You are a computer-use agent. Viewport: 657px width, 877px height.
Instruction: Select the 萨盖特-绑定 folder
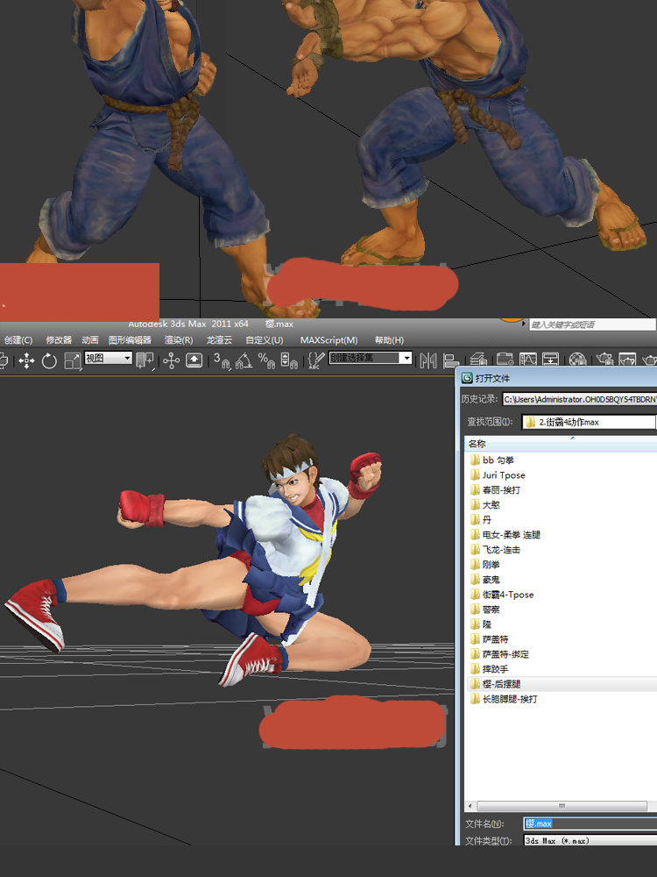(x=499, y=654)
